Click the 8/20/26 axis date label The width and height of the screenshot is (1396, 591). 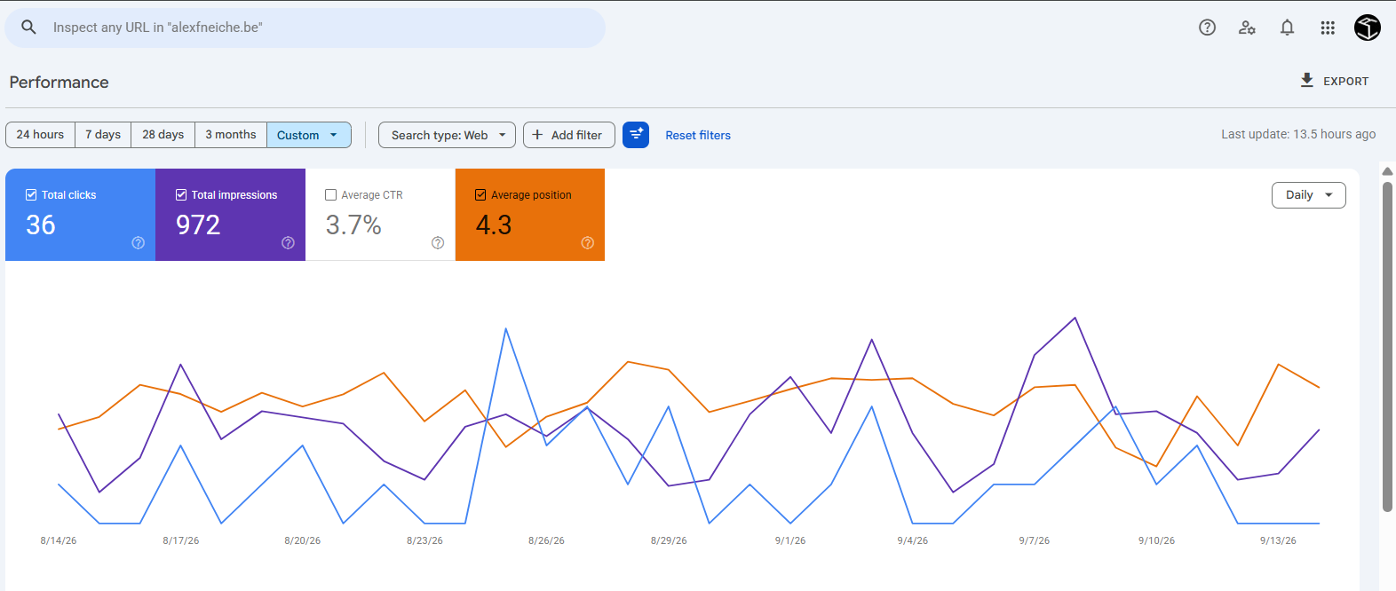(303, 540)
